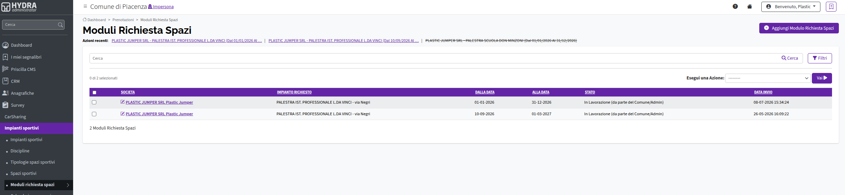Go to home via house icon
Viewport: 845px width, 195px height.
tap(750, 6)
